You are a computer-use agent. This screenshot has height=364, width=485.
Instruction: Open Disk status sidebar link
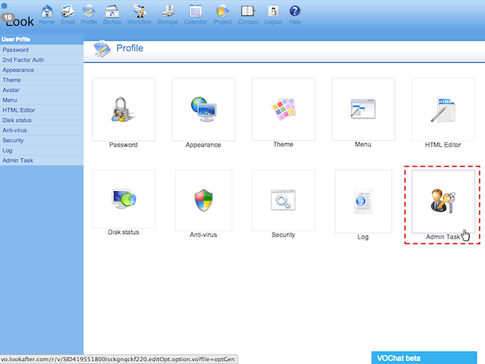(42, 120)
